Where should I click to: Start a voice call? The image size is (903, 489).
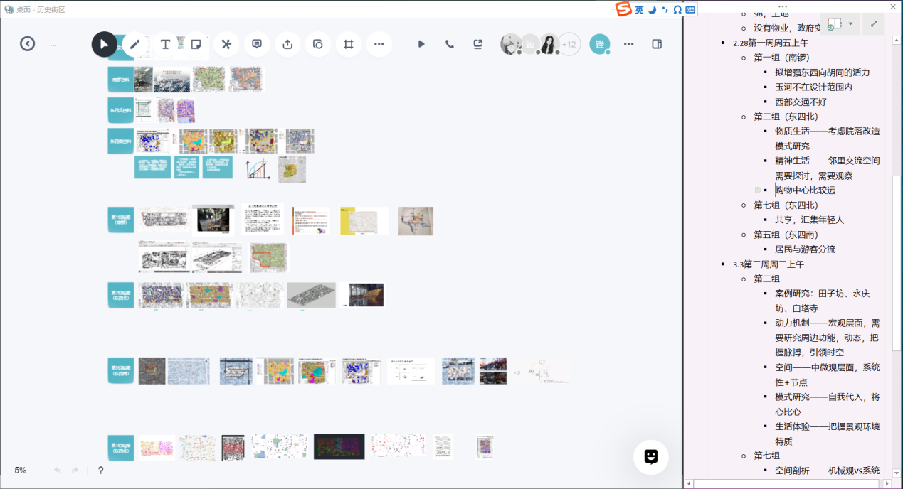pos(450,44)
